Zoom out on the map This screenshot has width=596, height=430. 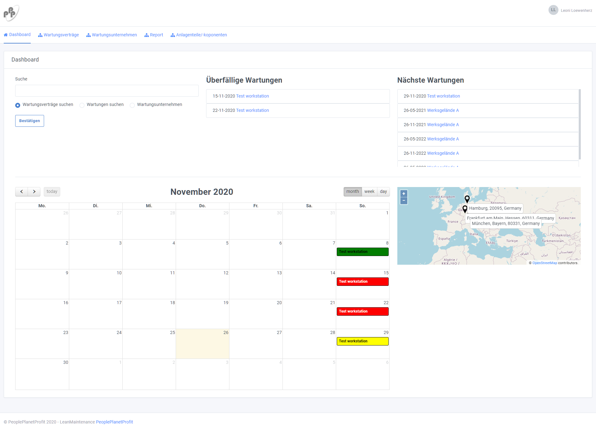(404, 201)
